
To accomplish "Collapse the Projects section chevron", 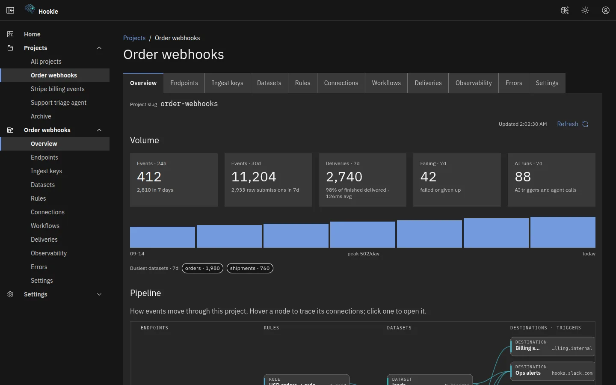I will coord(99,48).
